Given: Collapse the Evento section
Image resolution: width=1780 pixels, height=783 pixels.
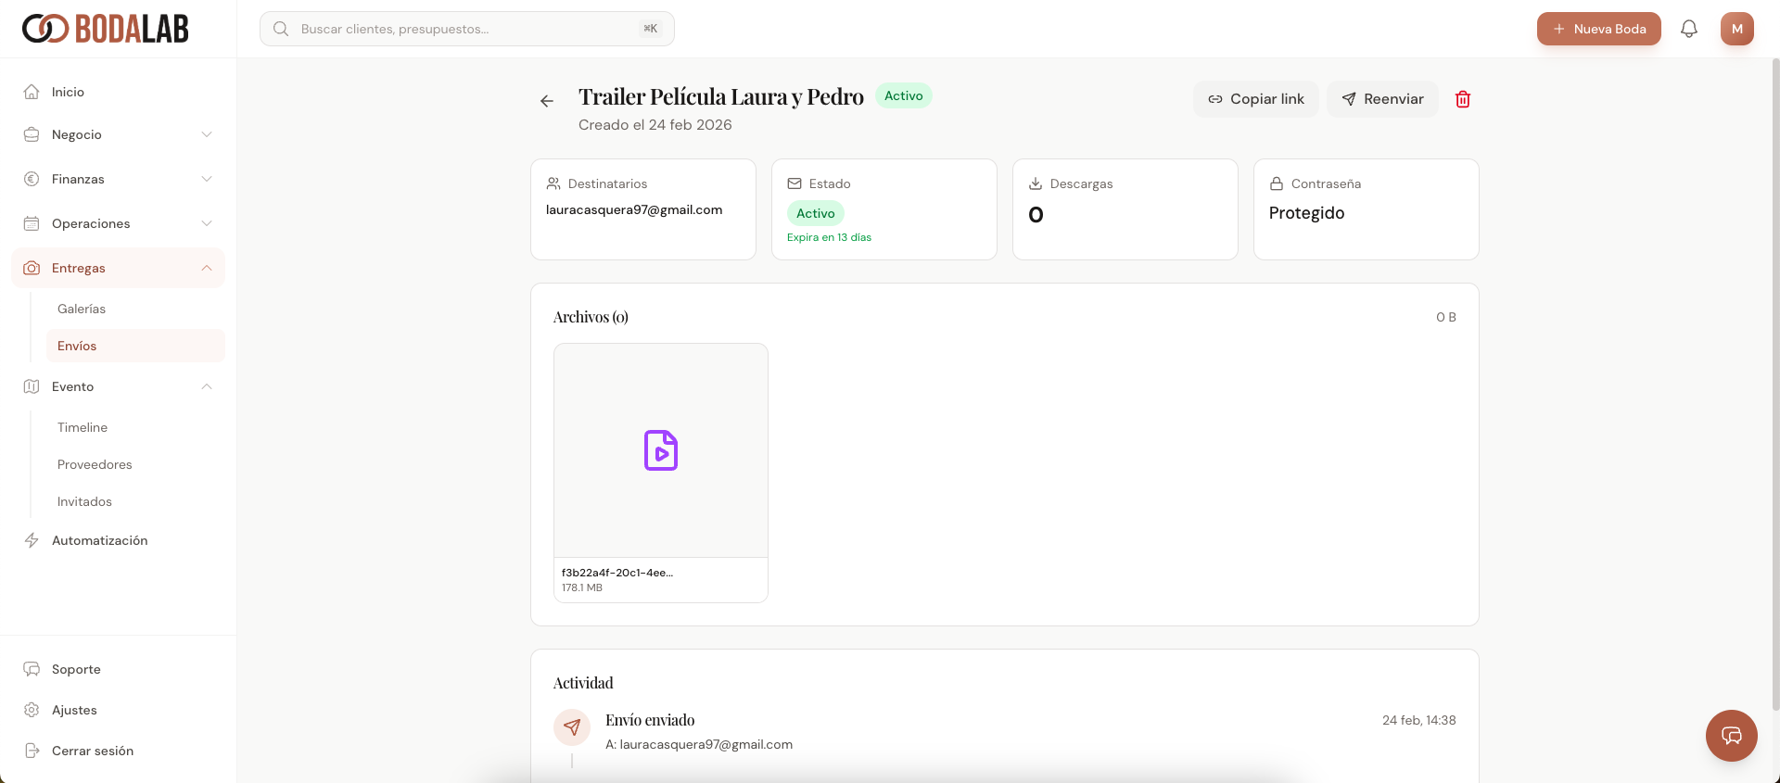Looking at the screenshot, I should [x=118, y=386].
